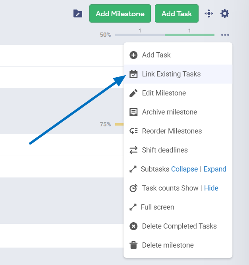Screen dimensions: 249x265
Task: Select Delete Completed Tasks
Action: click(179, 226)
